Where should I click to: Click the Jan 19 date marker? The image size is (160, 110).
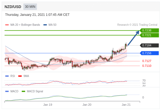(48, 105)
